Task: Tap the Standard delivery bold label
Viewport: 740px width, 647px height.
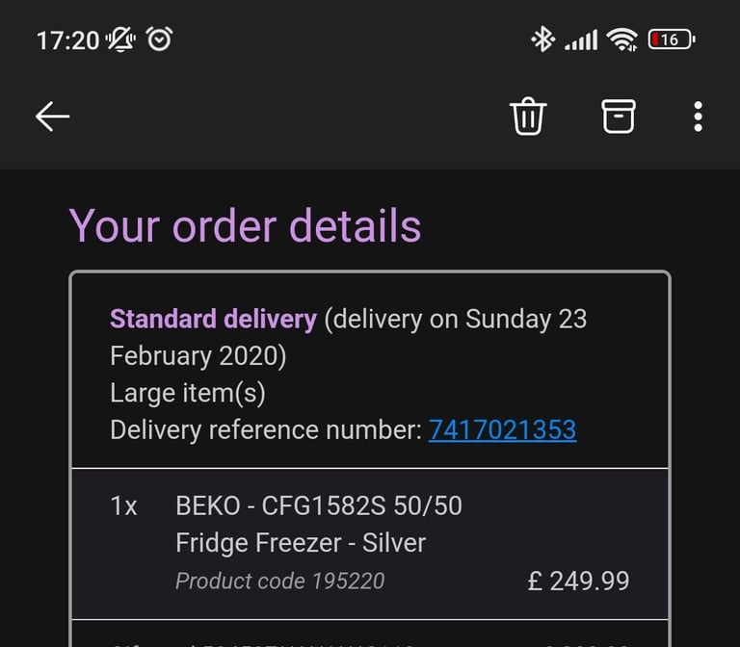Action: (x=213, y=319)
